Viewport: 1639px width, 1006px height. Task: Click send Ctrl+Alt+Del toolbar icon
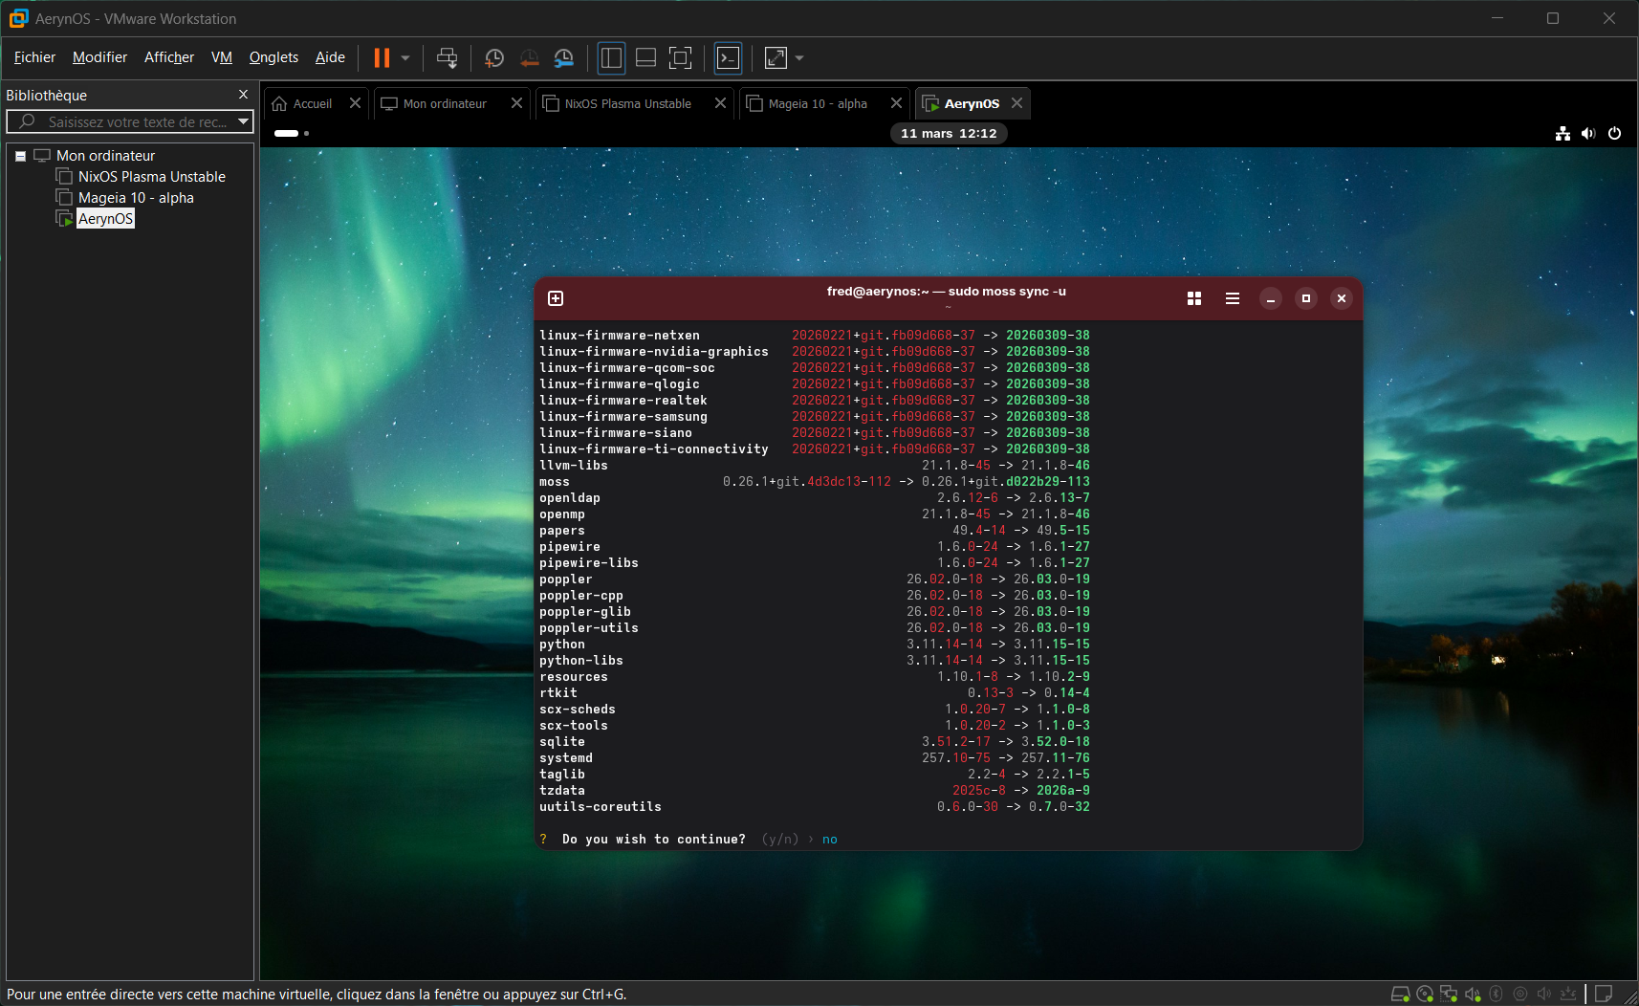click(447, 58)
